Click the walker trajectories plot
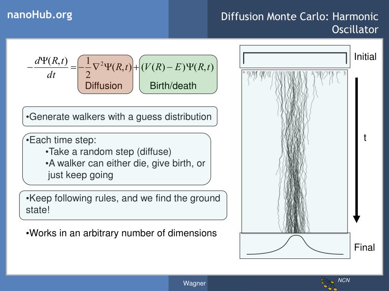 point(294,152)
